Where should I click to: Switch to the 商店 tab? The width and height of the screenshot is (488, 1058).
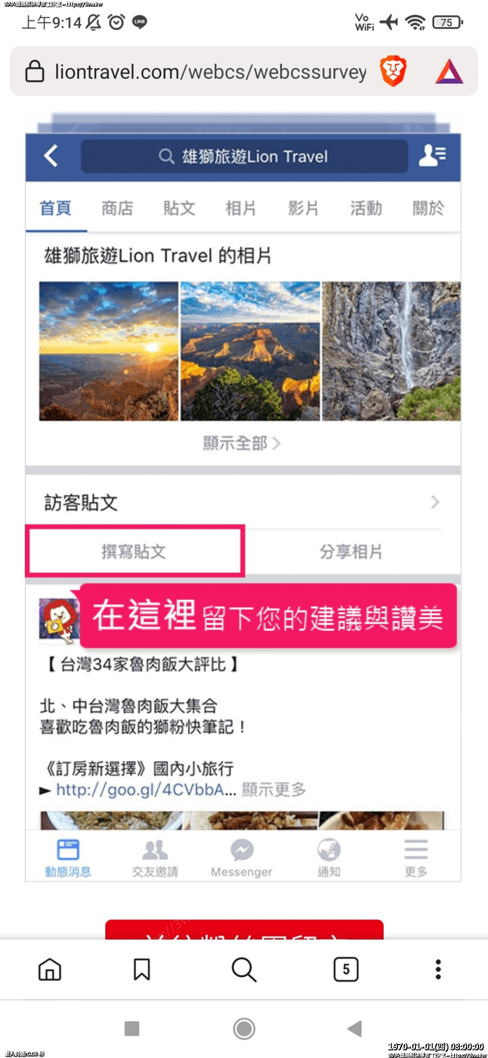click(x=117, y=208)
